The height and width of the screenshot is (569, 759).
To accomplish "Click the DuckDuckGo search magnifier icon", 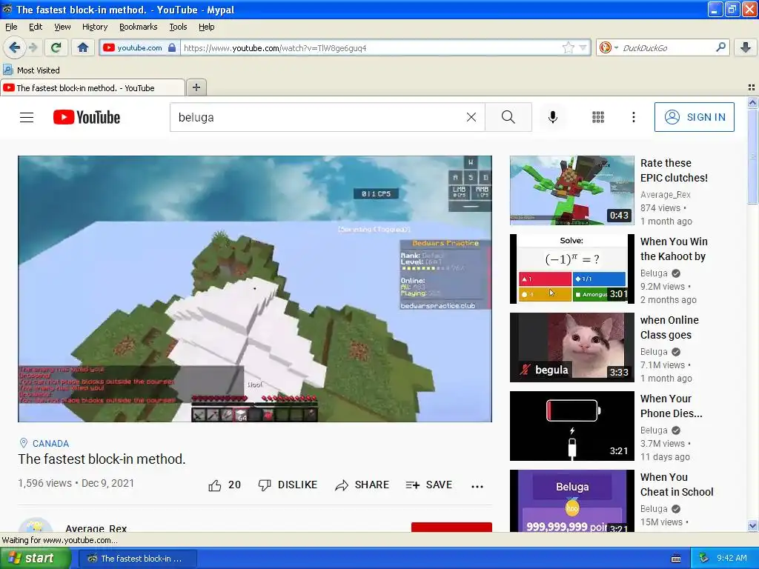I will pyautogui.click(x=720, y=47).
